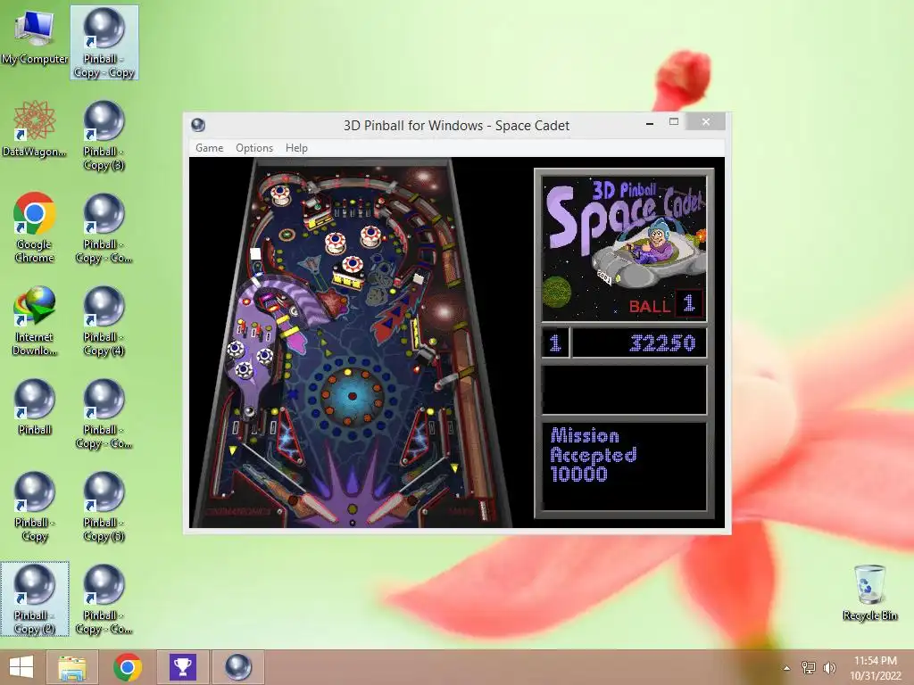Select the Pinball - Copy (4) shortcut

(x=104, y=321)
